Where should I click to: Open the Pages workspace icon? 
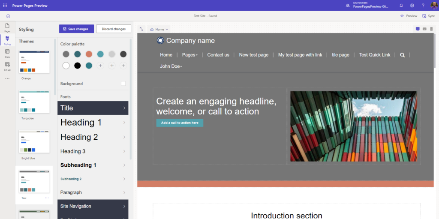point(7,27)
